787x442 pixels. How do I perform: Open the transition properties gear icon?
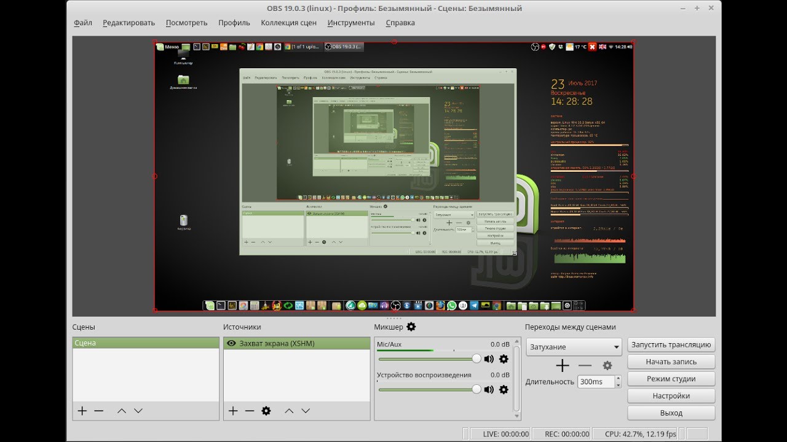607,366
